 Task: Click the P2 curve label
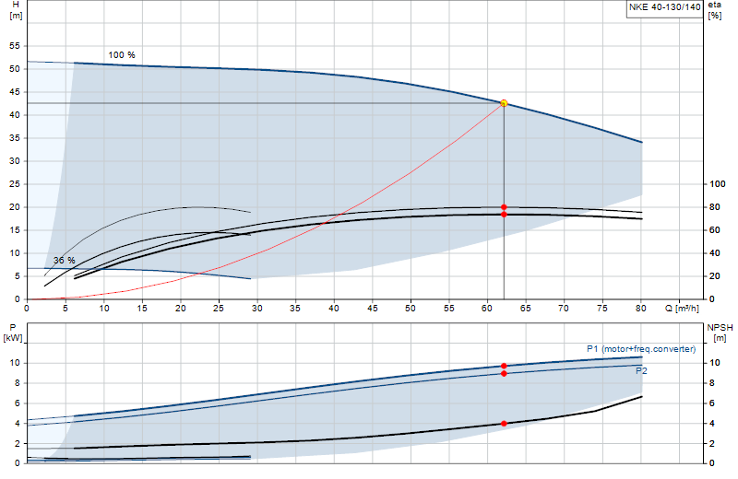pos(641,371)
